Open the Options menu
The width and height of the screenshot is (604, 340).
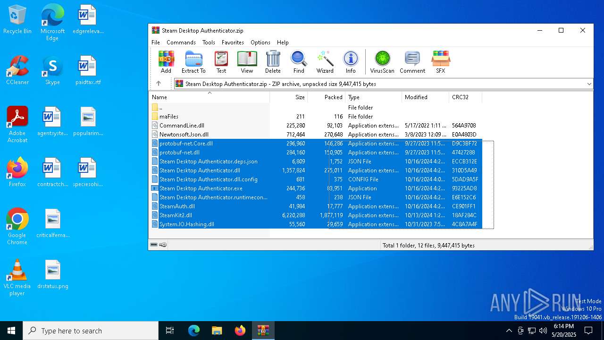(260, 42)
